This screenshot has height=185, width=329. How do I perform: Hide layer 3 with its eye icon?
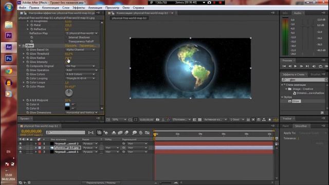[x=21, y=152]
